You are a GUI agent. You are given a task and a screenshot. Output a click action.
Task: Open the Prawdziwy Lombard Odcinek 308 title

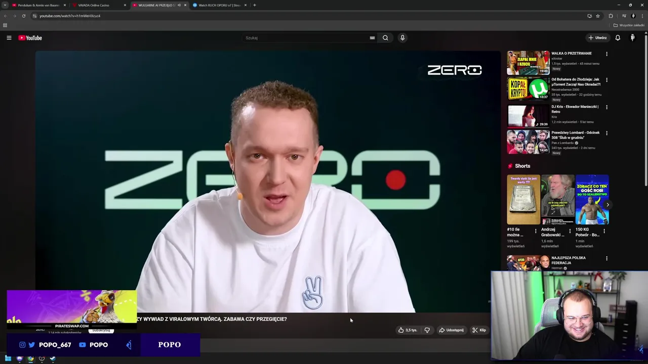point(576,135)
